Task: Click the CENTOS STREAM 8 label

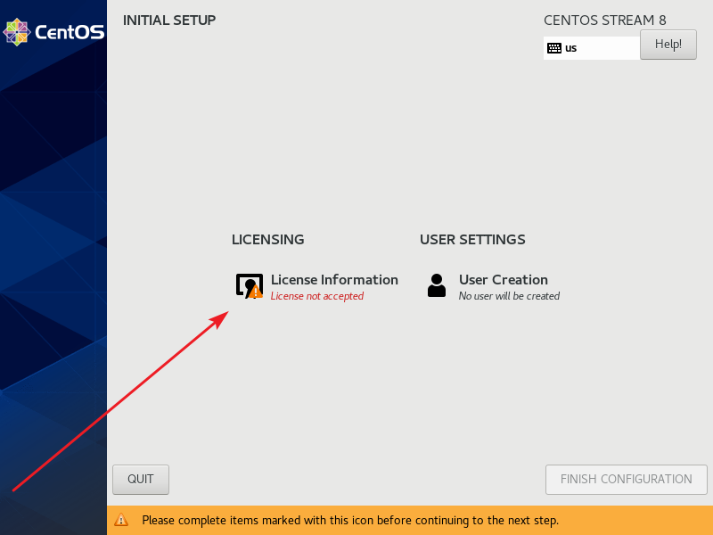Action: (x=604, y=20)
